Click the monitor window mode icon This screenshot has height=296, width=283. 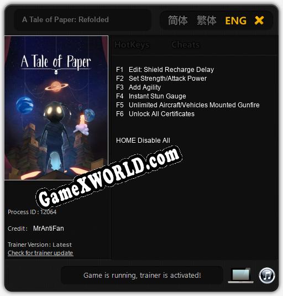tap(241, 276)
